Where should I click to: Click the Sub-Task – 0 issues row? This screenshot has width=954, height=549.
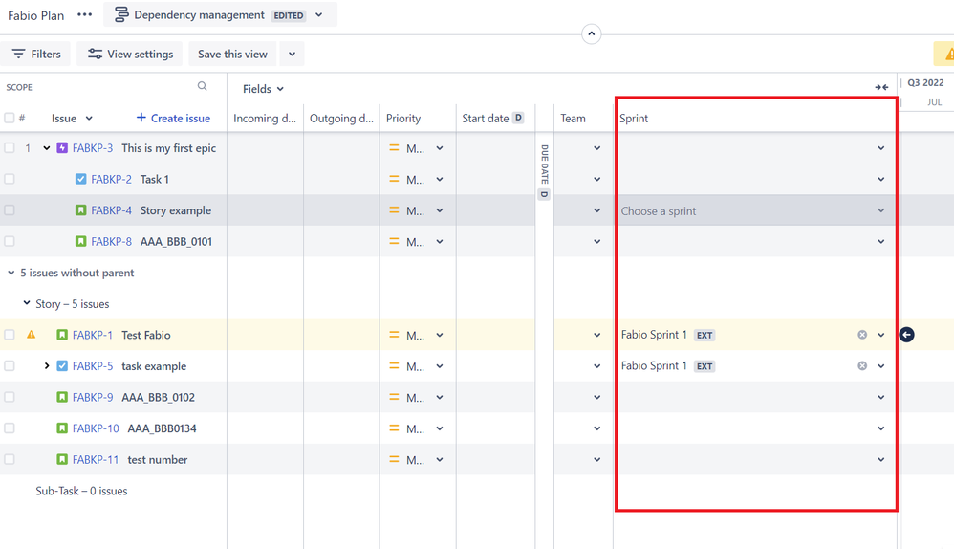(x=81, y=491)
